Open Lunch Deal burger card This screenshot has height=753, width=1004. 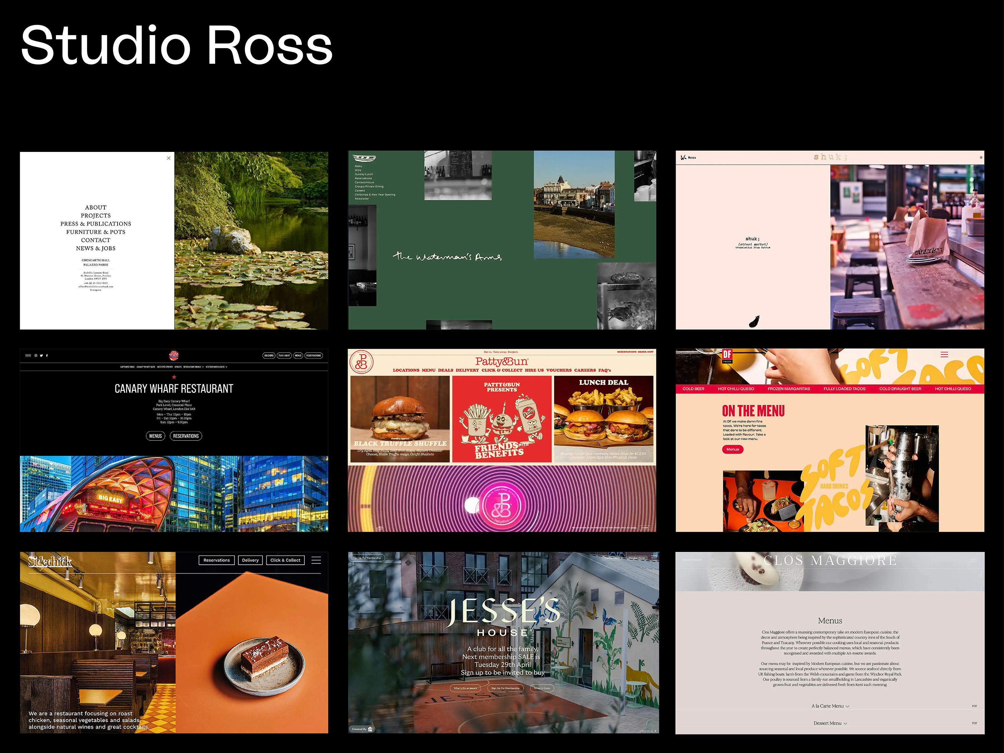pyautogui.click(x=603, y=419)
